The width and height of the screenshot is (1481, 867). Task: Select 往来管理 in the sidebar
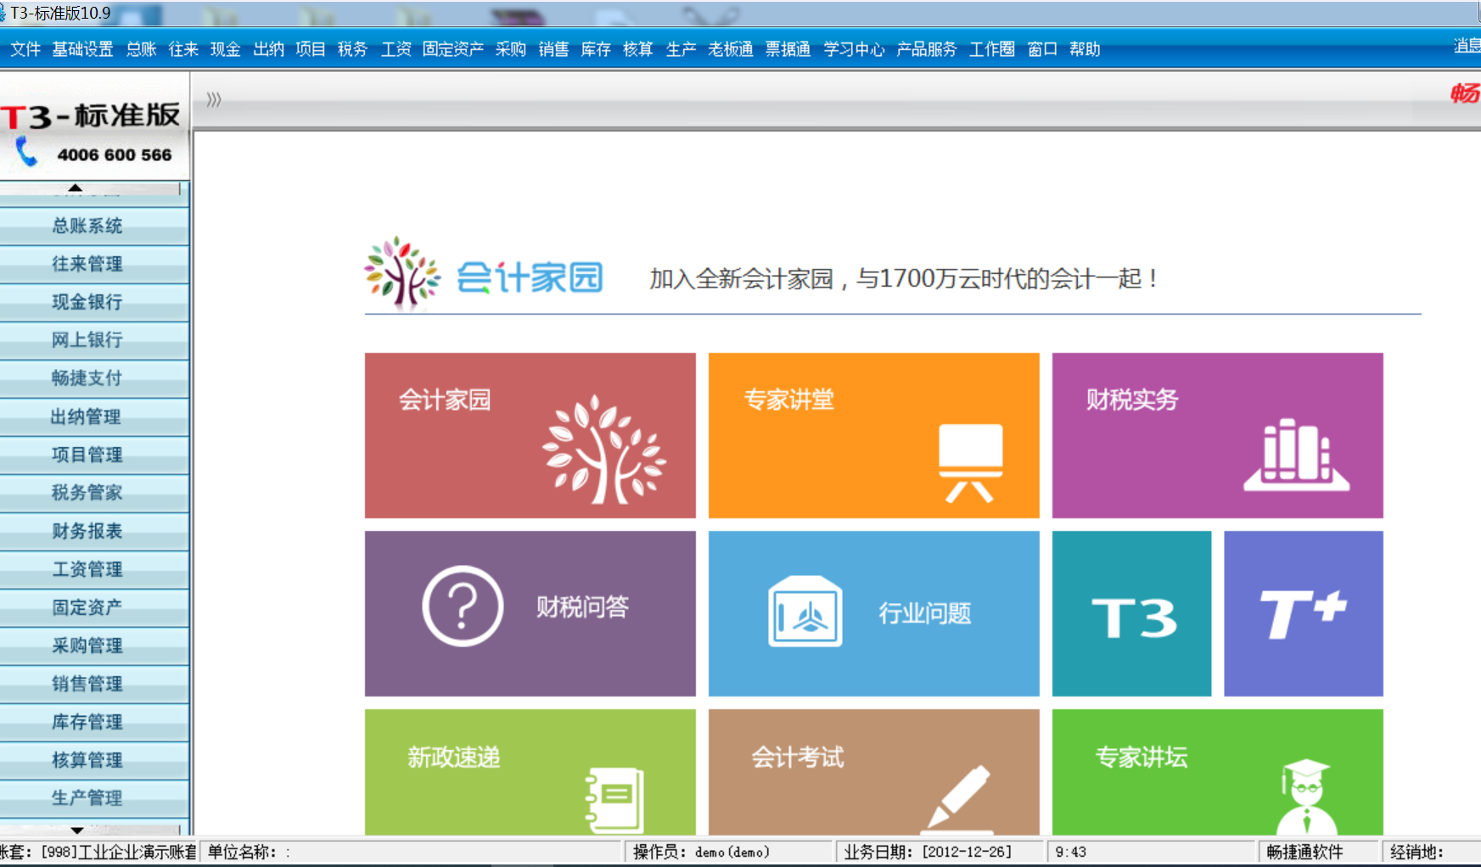point(94,264)
